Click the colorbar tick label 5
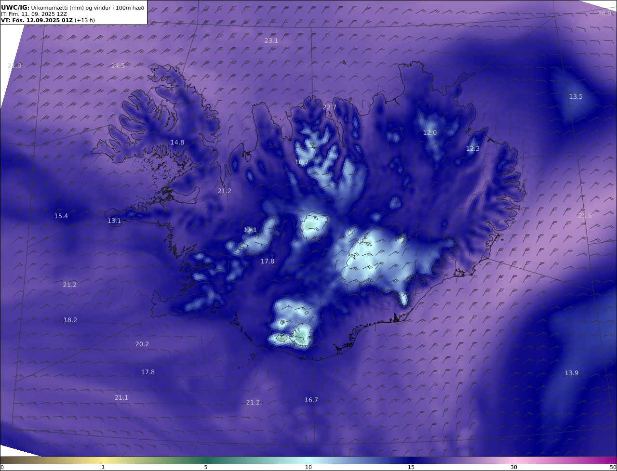The width and height of the screenshot is (617, 471). (206, 467)
